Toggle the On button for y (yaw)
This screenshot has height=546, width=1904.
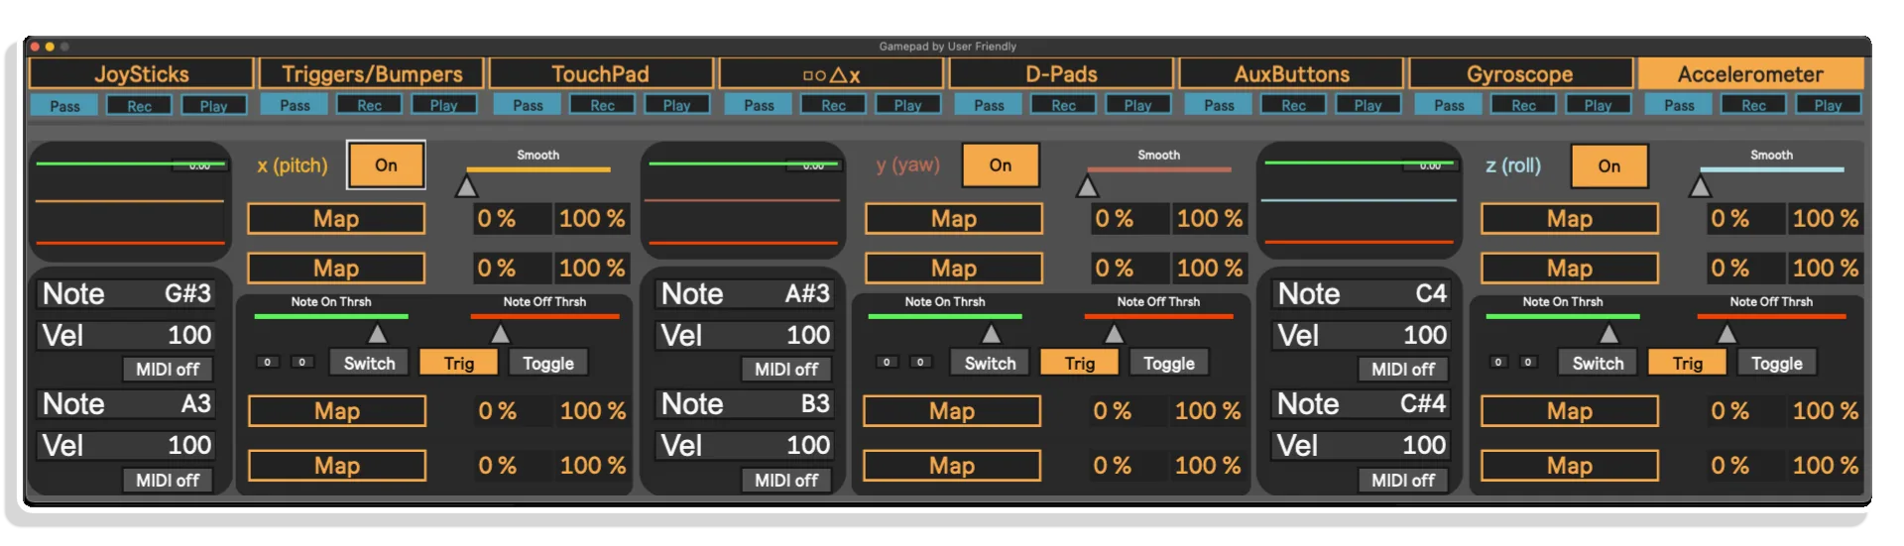tap(1001, 165)
